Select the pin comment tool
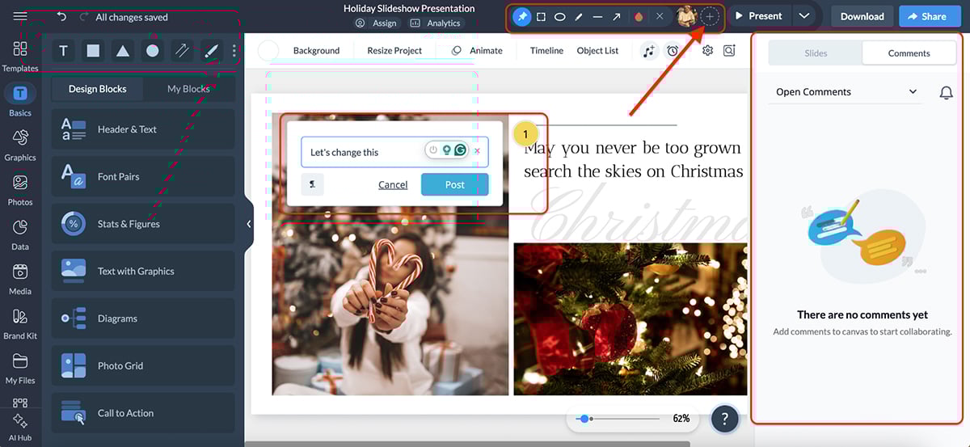 pyautogui.click(x=522, y=16)
